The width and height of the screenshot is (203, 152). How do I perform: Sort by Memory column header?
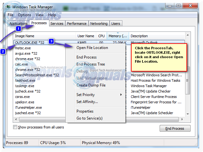(118, 36)
